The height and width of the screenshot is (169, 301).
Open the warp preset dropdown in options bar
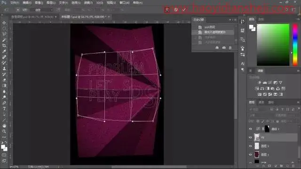pos(43,10)
